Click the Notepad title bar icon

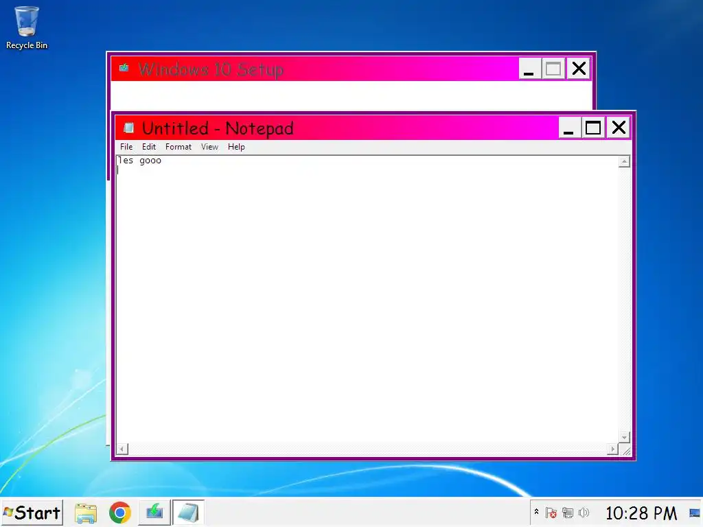[x=128, y=128]
